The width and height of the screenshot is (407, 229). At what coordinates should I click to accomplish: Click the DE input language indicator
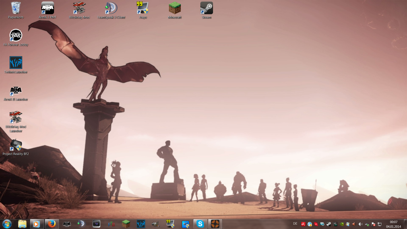coord(295,224)
